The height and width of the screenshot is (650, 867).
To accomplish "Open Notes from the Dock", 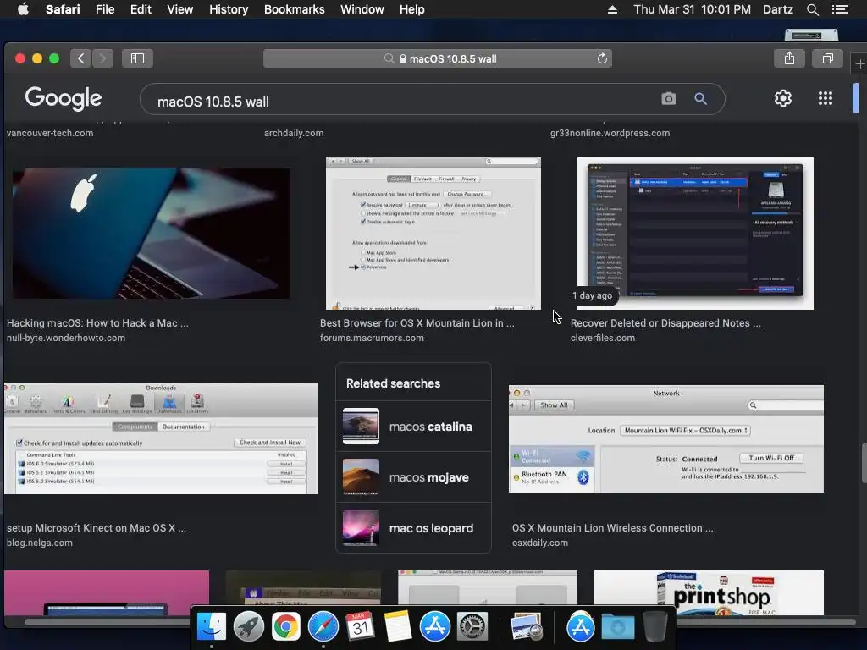I will click(x=398, y=627).
